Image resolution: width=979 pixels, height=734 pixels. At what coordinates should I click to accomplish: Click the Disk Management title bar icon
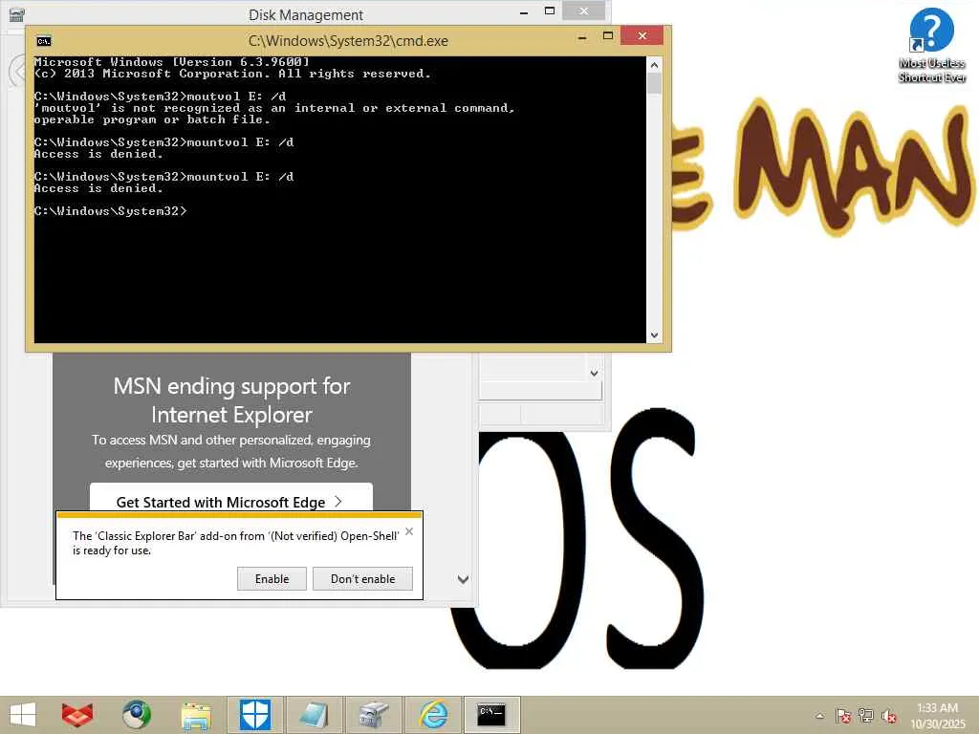click(17, 13)
